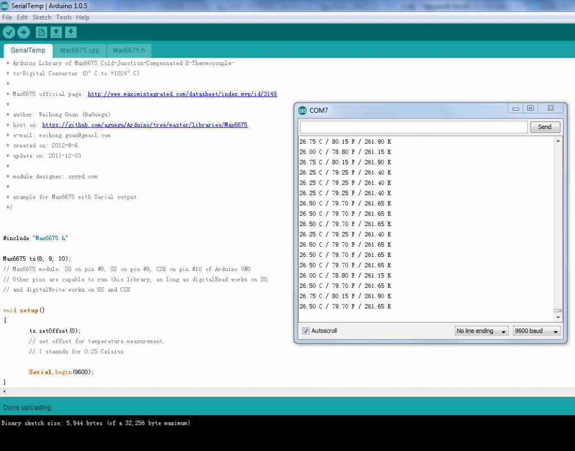Click the last serial output line 26.50 C
Image resolution: width=575 pixels, height=451 pixels.
pyautogui.click(x=345, y=306)
